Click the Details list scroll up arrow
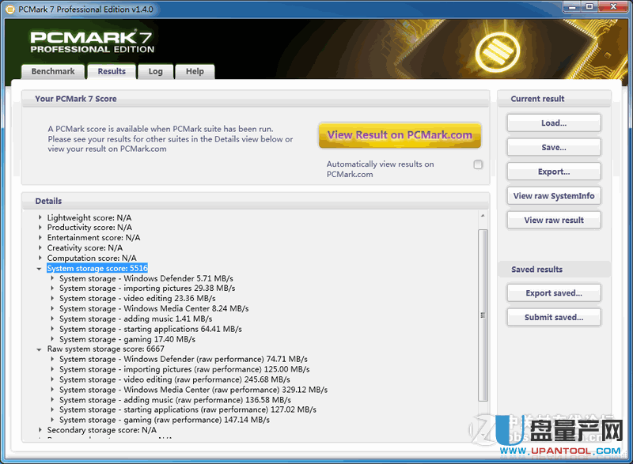Viewport: 633px width, 464px height. click(x=483, y=217)
